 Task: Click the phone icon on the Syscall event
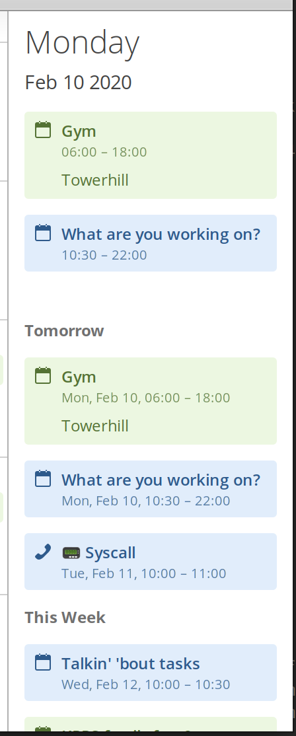(43, 552)
